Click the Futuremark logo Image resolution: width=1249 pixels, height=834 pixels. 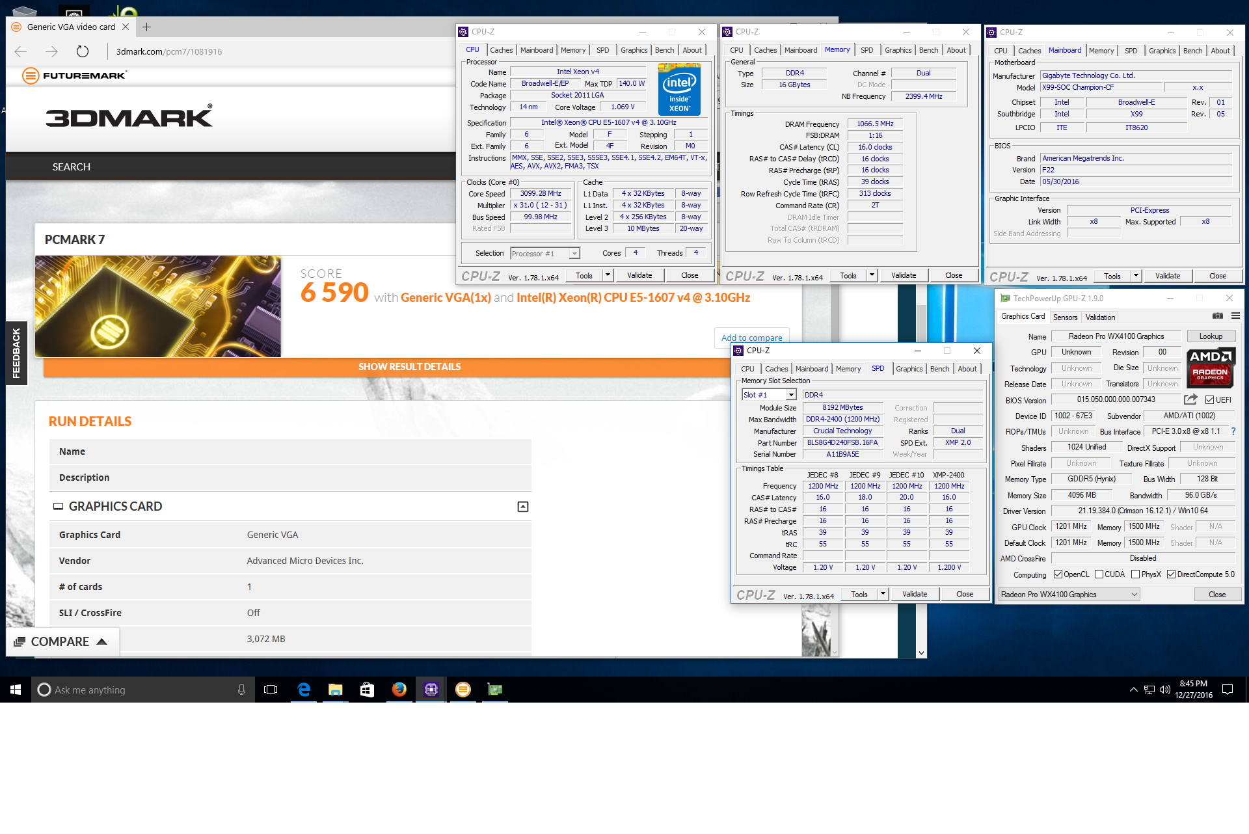[x=74, y=75]
